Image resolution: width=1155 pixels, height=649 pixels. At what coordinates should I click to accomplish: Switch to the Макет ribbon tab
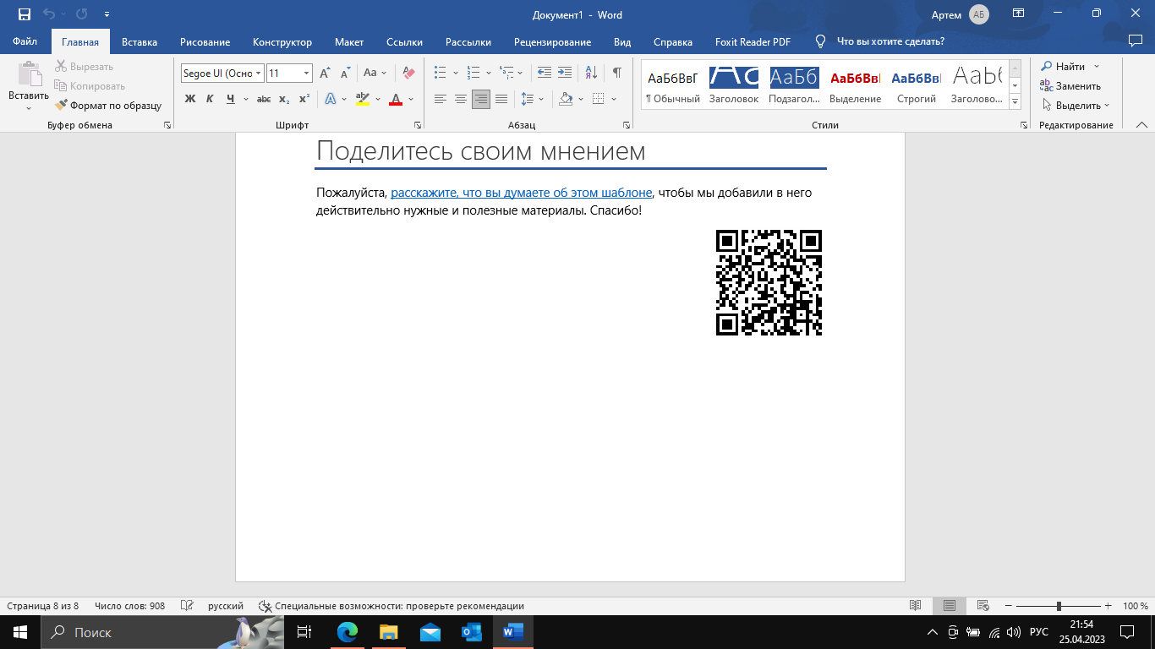tap(349, 42)
